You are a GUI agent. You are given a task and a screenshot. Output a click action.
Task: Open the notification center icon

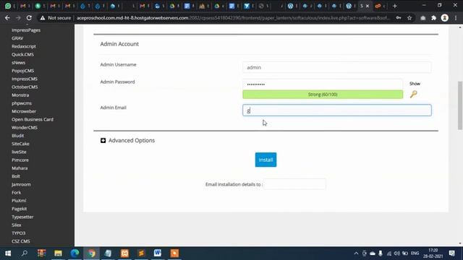pyautogui.click(x=451, y=253)
